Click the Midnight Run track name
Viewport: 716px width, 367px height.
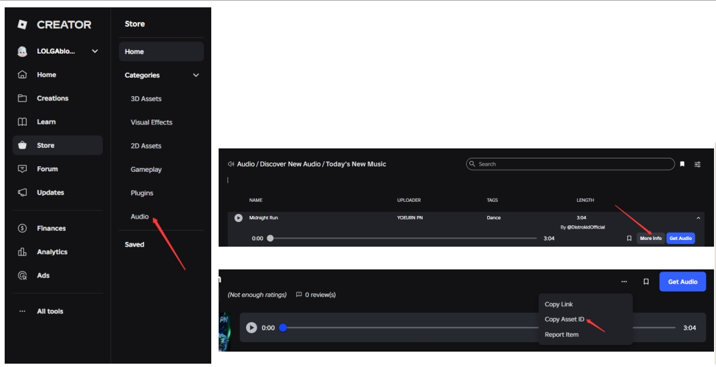263,218
